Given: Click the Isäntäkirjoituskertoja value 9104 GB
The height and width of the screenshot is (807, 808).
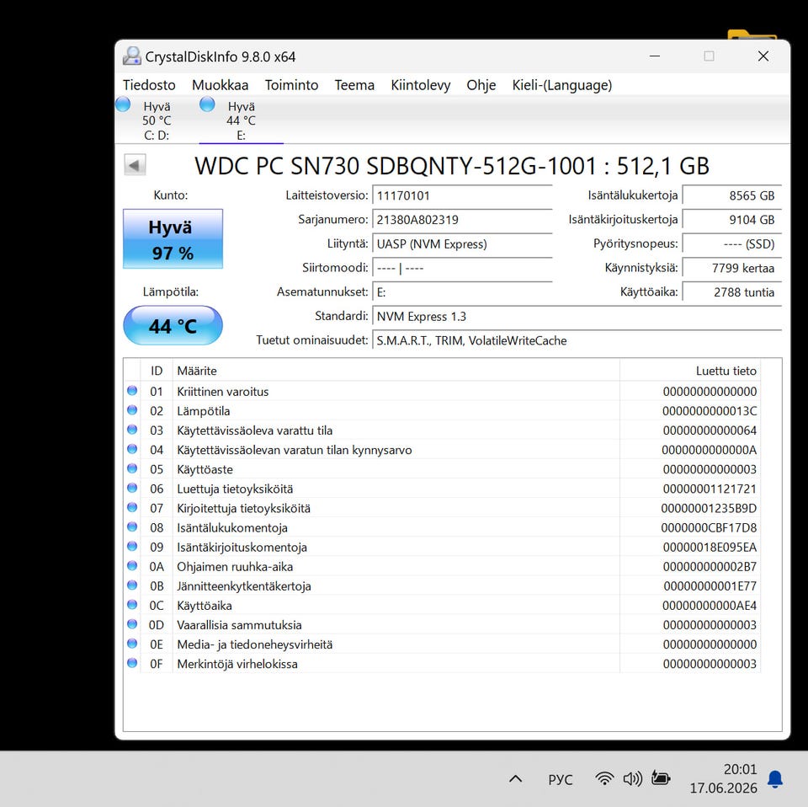Looking at the screenshot, I should [732, 220].
